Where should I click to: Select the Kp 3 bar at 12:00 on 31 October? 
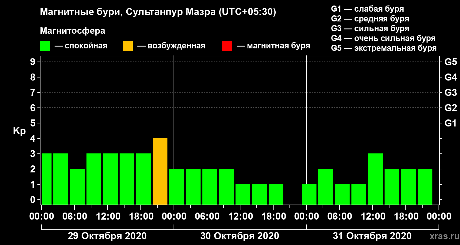click(375, 179)
